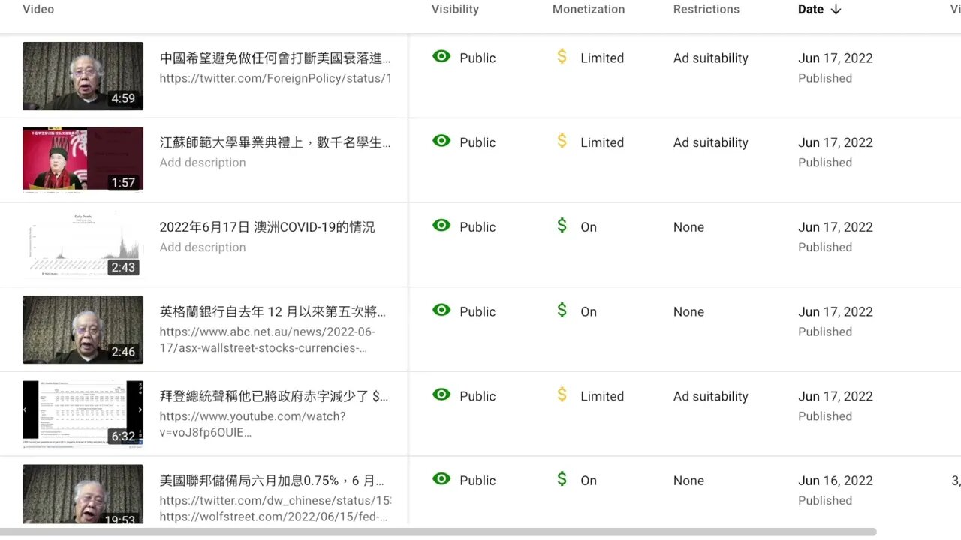Click the green dollar icon on the Bank of England row
This screenshot has width=961, height=540.
[x=562, y=310]
